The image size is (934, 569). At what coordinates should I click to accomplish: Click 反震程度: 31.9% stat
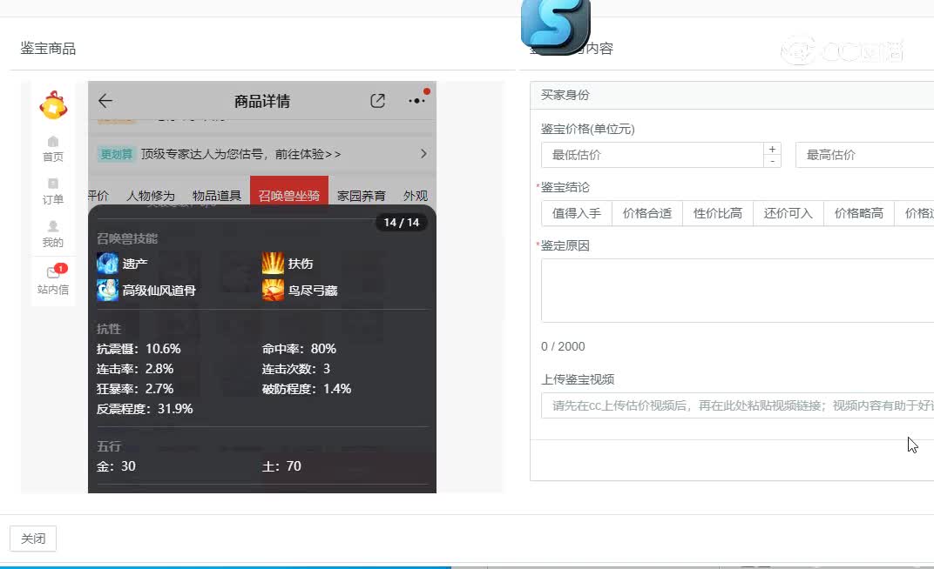145,409
